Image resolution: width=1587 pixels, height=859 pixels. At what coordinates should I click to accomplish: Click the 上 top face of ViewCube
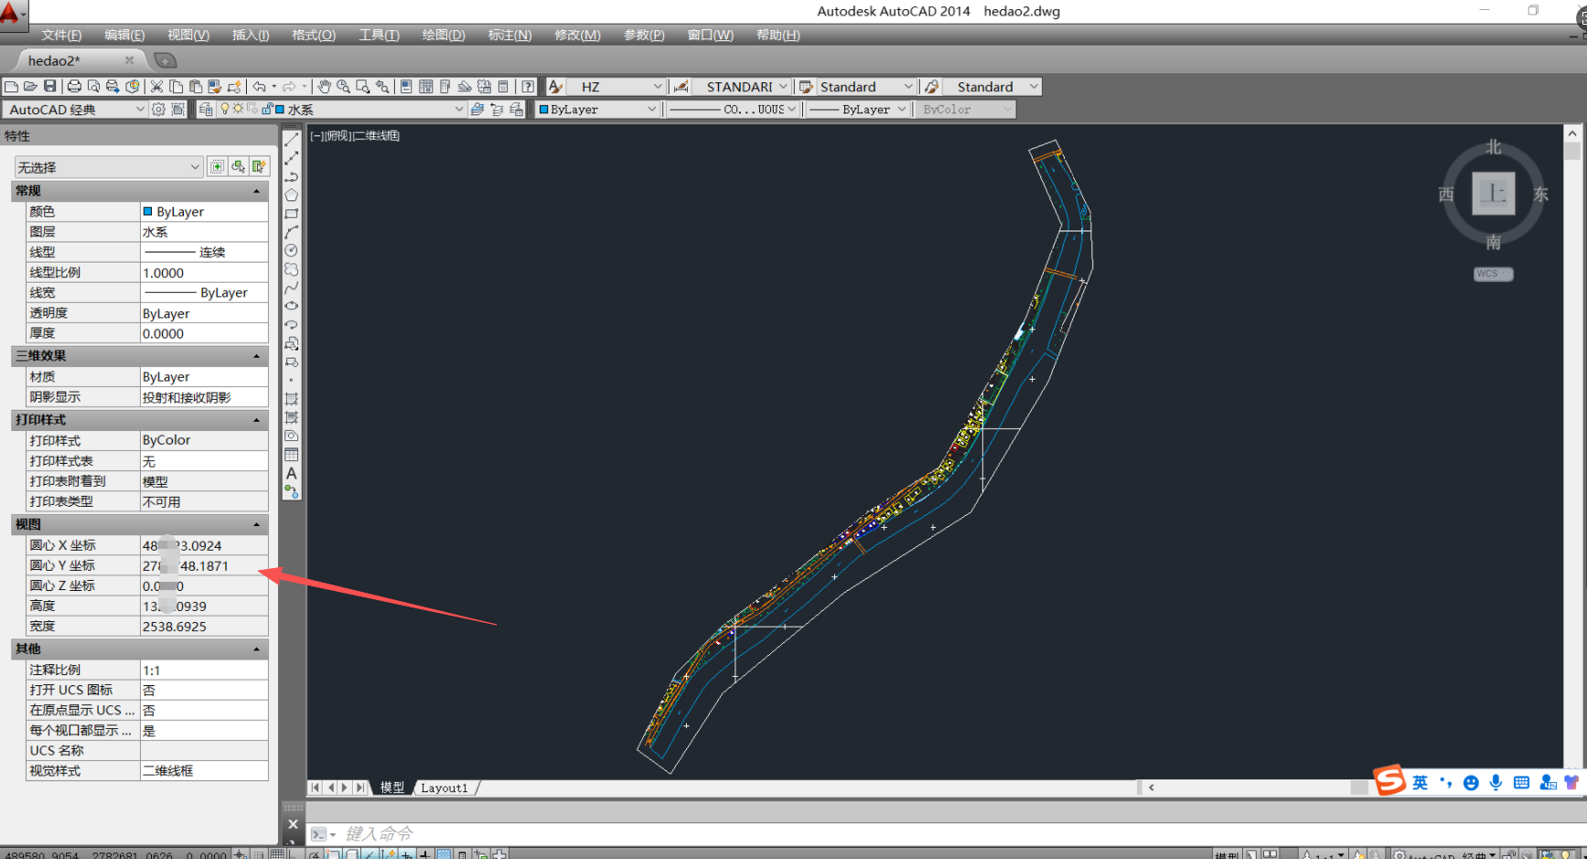[x=1493, y=194]
